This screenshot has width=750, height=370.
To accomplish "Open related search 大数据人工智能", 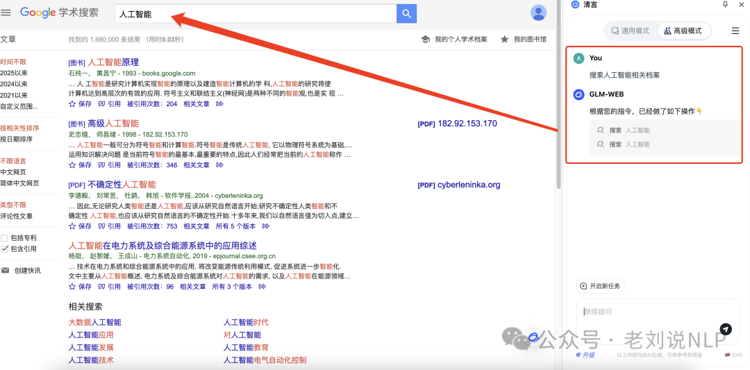I will pos(94,322).
